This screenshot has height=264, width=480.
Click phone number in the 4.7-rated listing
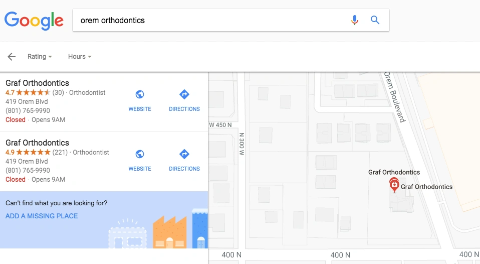[28, 111]
